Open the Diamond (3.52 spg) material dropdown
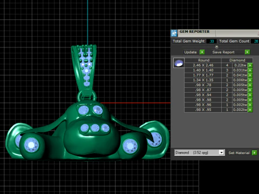 click(x=222, y=153)
